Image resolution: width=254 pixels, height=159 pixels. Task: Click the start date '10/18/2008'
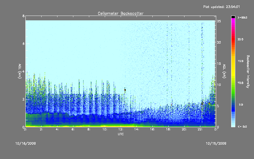(x=26, y=143)
